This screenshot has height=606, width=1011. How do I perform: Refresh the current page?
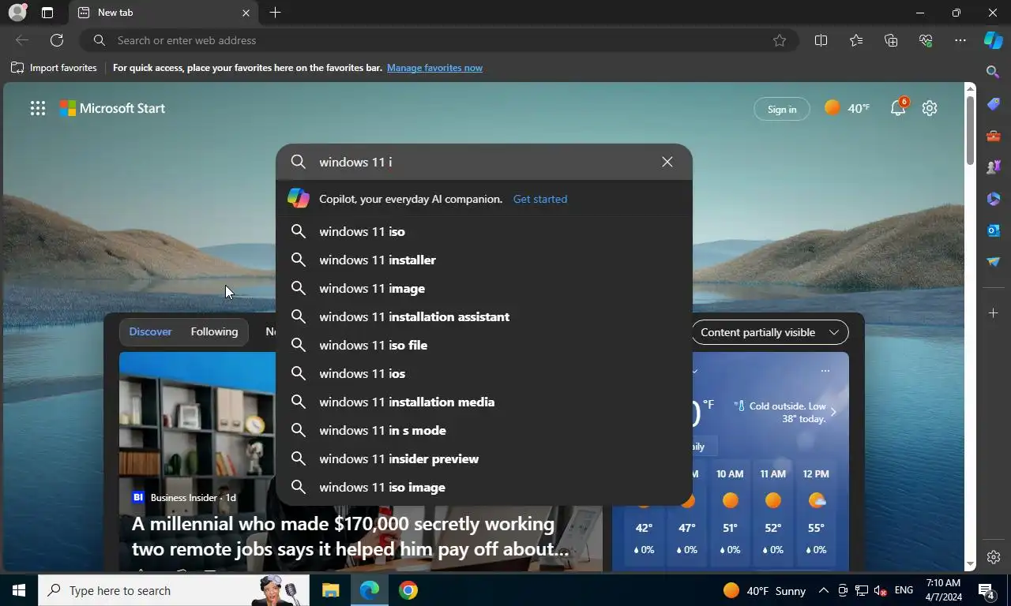pyautogui.click(x=57, y=40)
